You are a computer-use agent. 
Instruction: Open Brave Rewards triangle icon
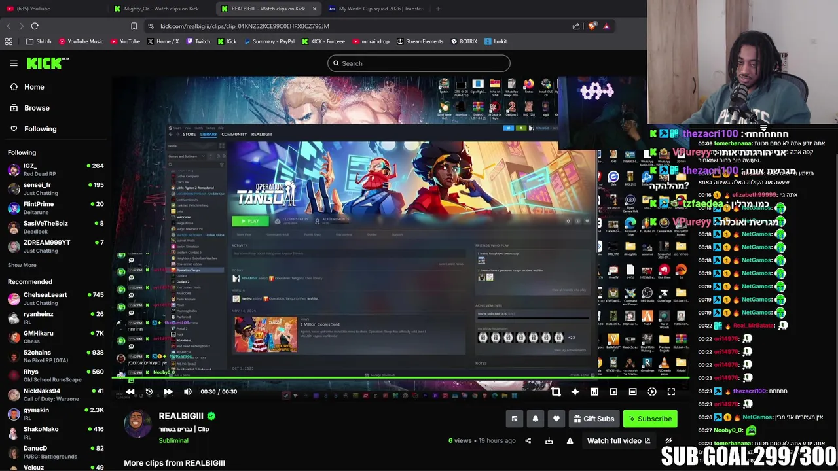pos(606,26)
